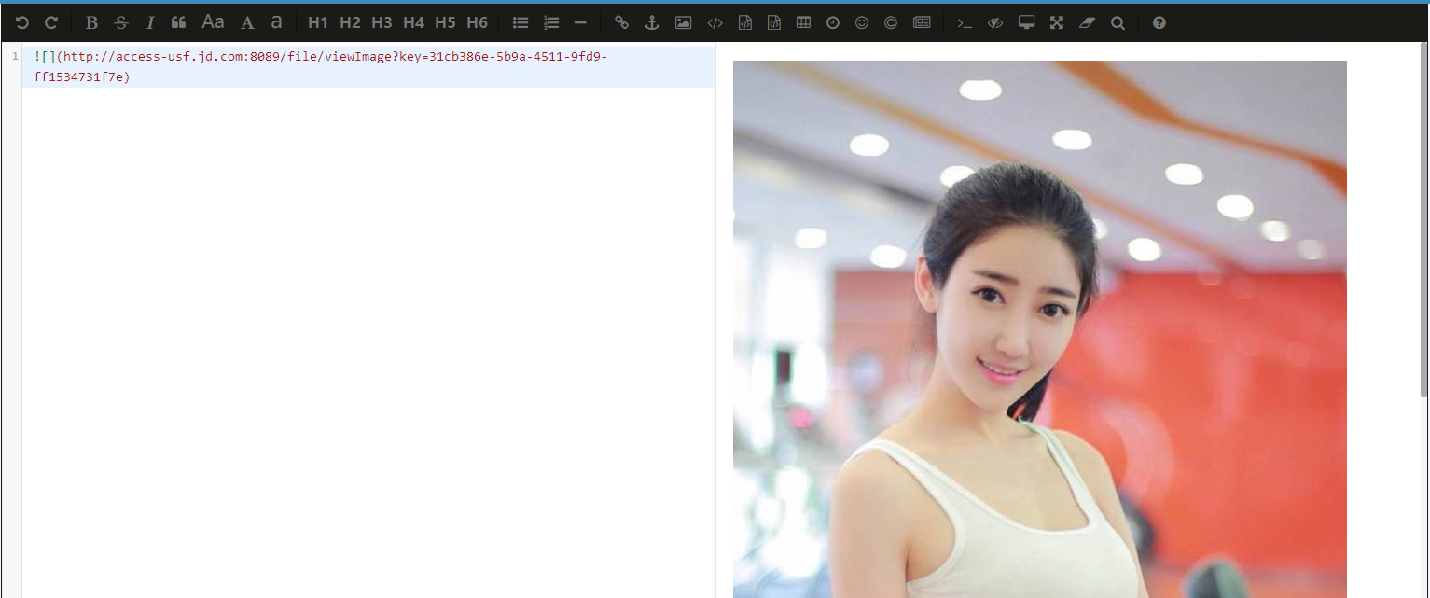Click line number 1 in the gutter

pos(15,57)
